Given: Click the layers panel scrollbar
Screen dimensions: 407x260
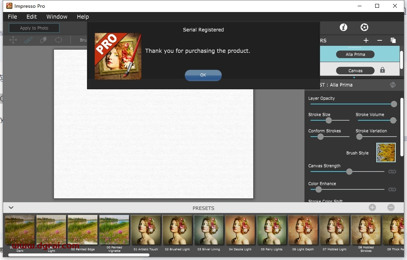Looking at the screenshot, I should click(x=401, y=60).
